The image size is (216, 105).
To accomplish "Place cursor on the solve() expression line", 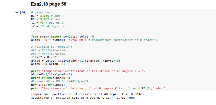I will tap(75, 61).
